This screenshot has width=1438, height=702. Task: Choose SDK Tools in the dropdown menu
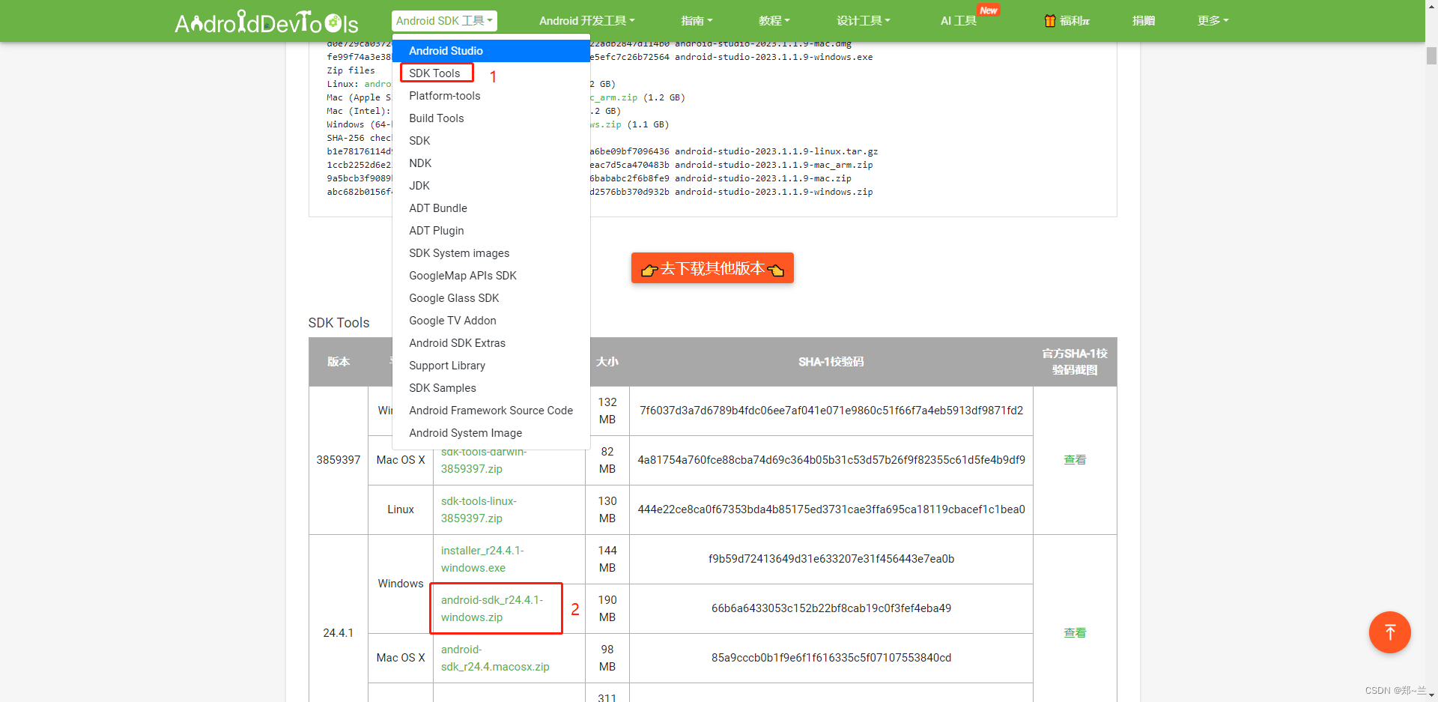(491, 73)
